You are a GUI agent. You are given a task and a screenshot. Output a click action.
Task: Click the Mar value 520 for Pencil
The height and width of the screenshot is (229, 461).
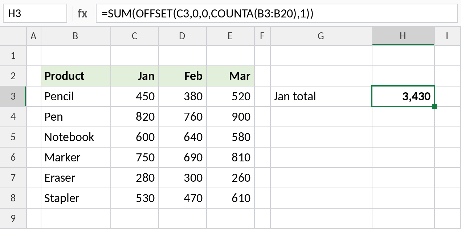(x=230, y=96)
